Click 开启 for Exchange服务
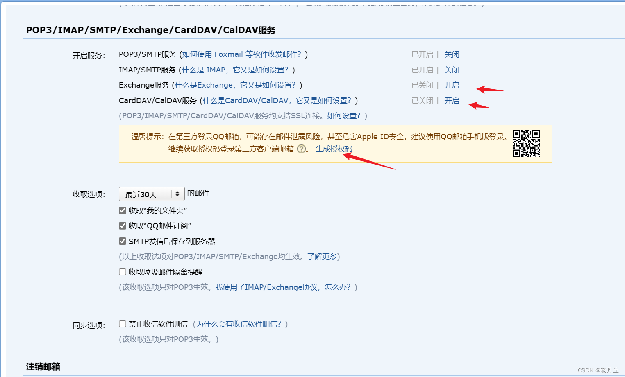 (x=452, y=85)
